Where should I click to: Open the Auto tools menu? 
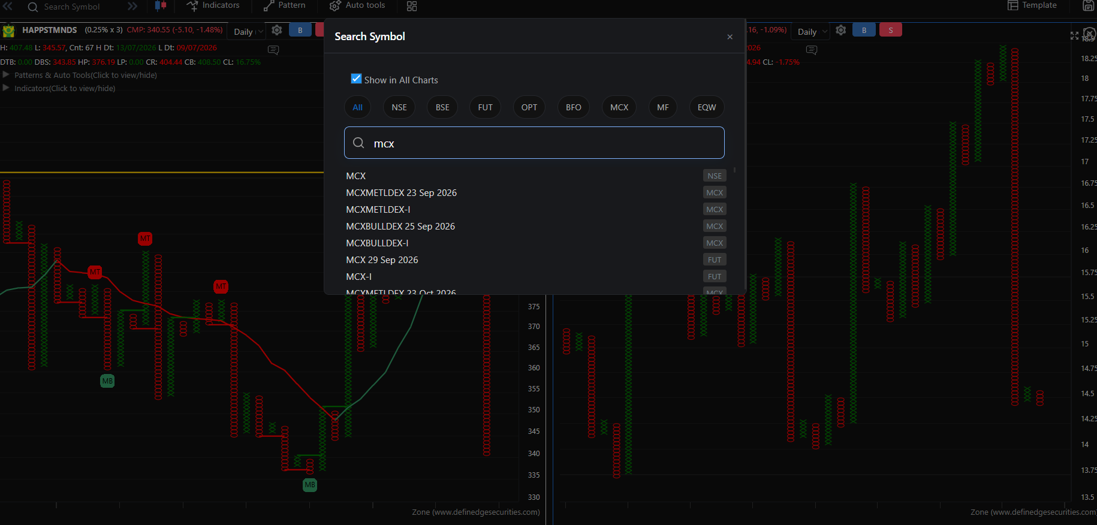click(357, 5)
